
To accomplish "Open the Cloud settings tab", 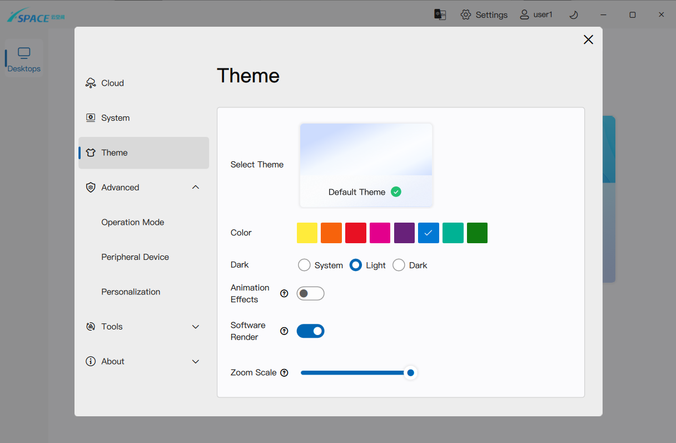I will tap(112, 83).
